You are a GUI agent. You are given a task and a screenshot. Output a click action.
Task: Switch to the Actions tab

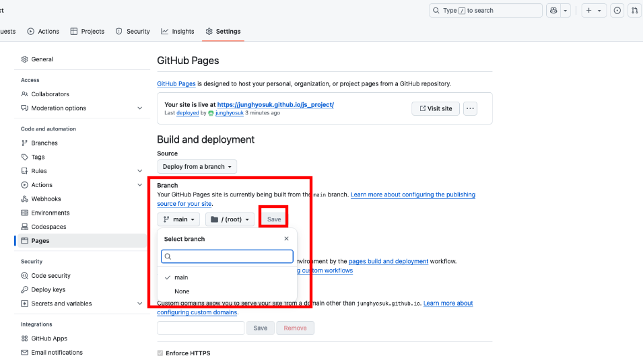[43, 32]
